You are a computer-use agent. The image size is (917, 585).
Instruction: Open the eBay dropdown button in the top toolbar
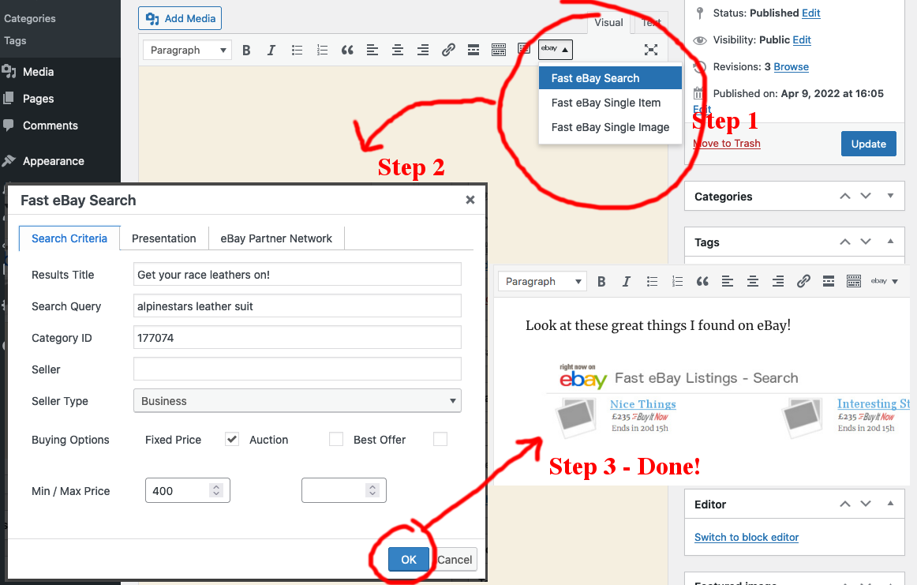point(555,50)
